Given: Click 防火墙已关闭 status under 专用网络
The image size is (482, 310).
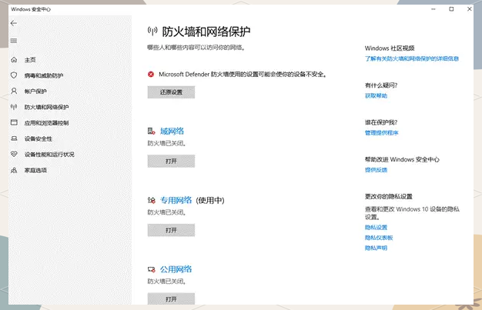Looking at the screenshot, I should (166, 212).
